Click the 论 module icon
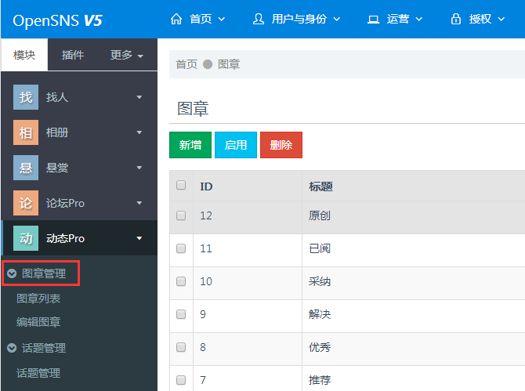The image size is (525, 391). point(26,203)
